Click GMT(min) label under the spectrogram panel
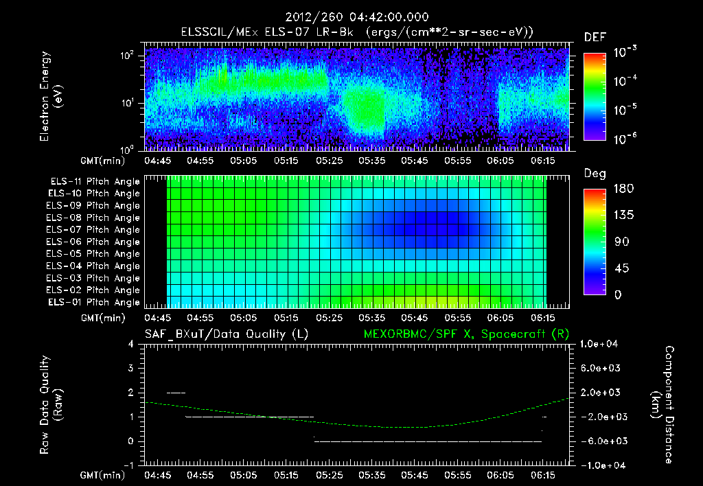 [103, 161]
